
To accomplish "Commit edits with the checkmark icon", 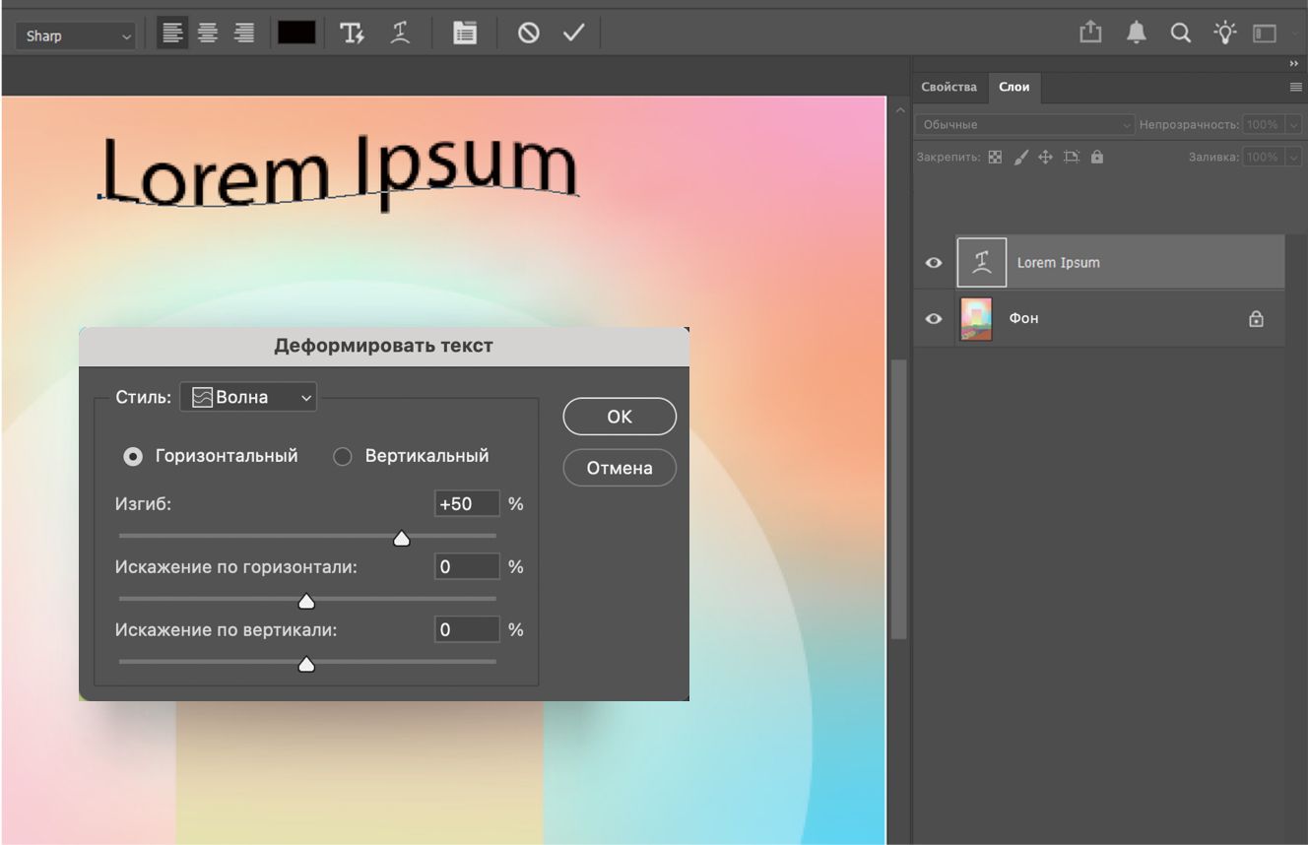I will point(574,33).
